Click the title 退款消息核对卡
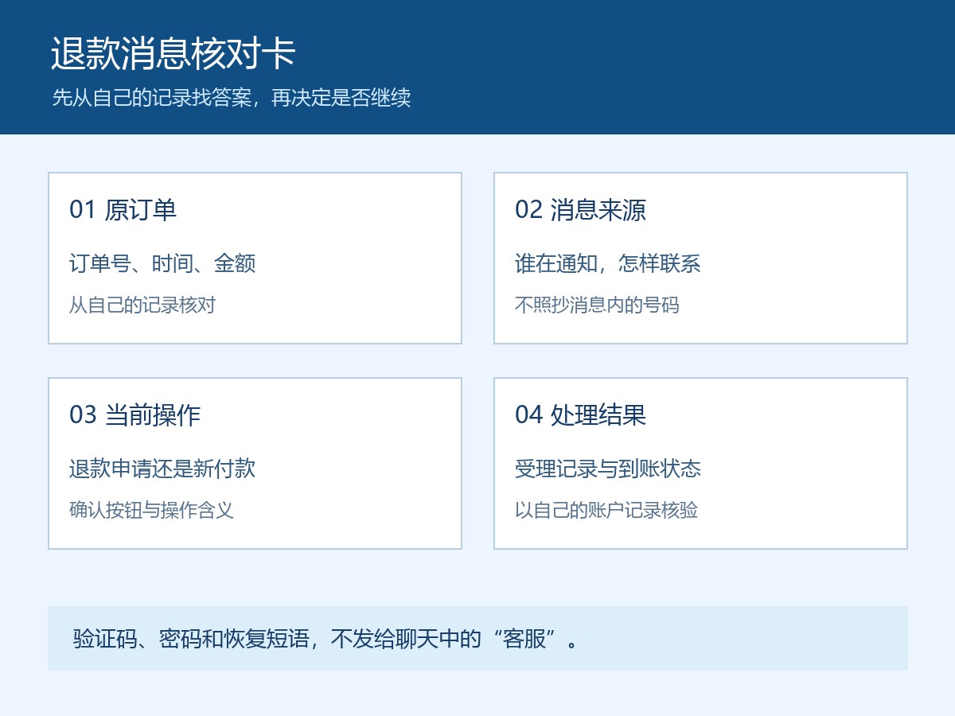Screen dimensions: 955x716 coord(173,54)
